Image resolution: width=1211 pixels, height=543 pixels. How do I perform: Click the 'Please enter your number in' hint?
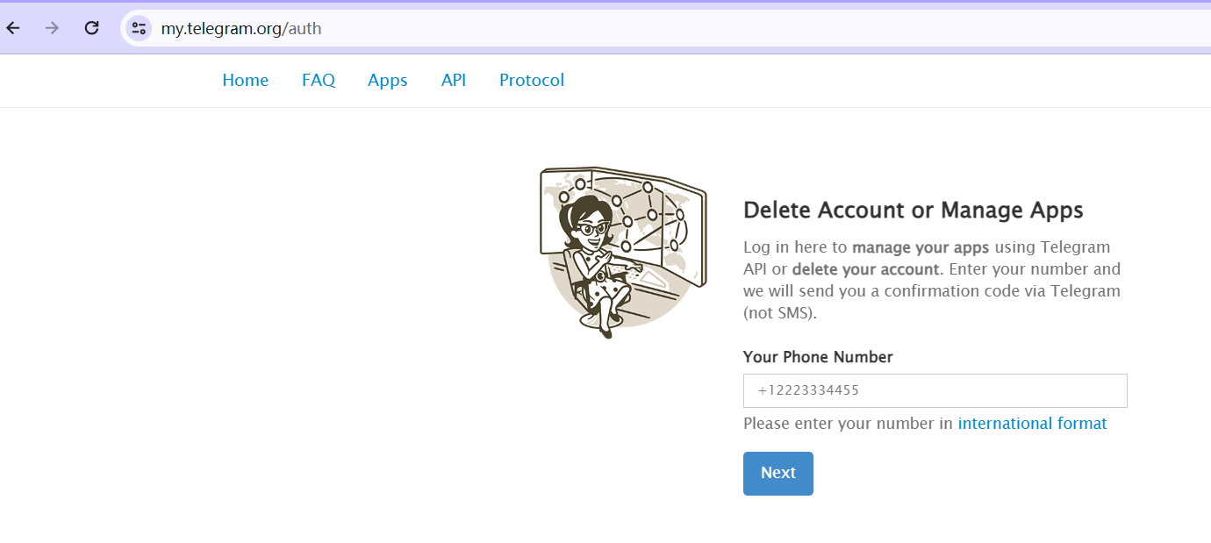tap(847, 424)
